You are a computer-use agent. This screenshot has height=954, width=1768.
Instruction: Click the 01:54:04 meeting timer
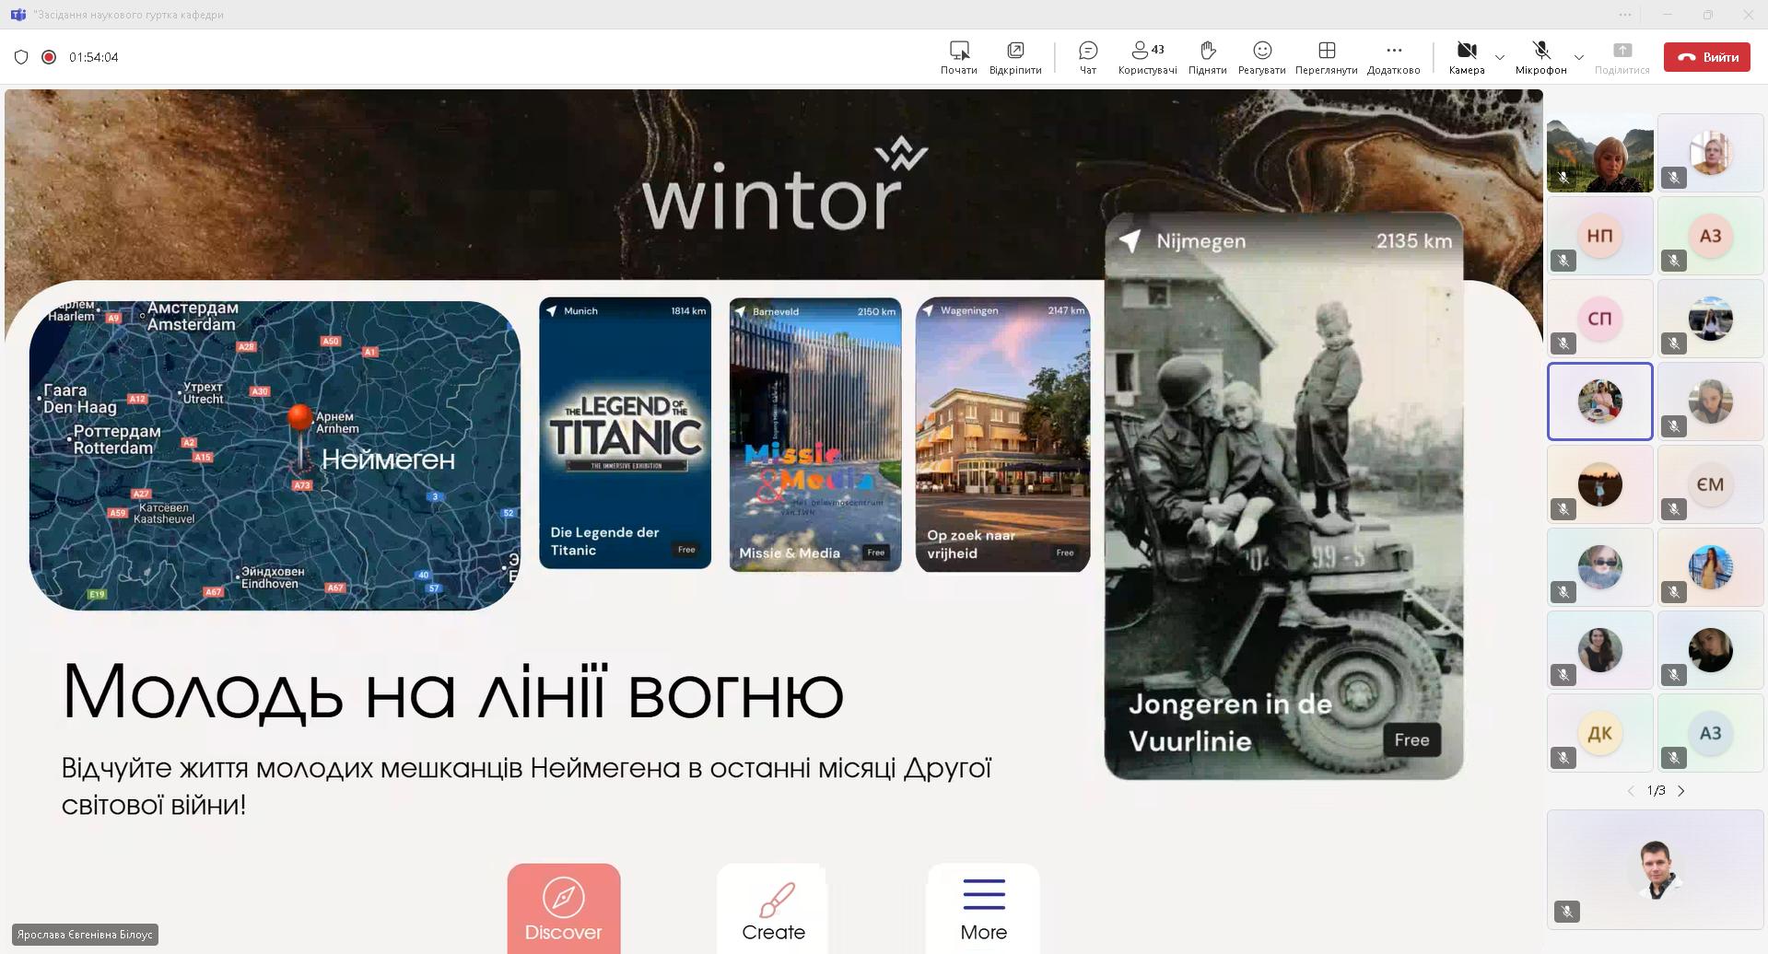pos(93,57)
